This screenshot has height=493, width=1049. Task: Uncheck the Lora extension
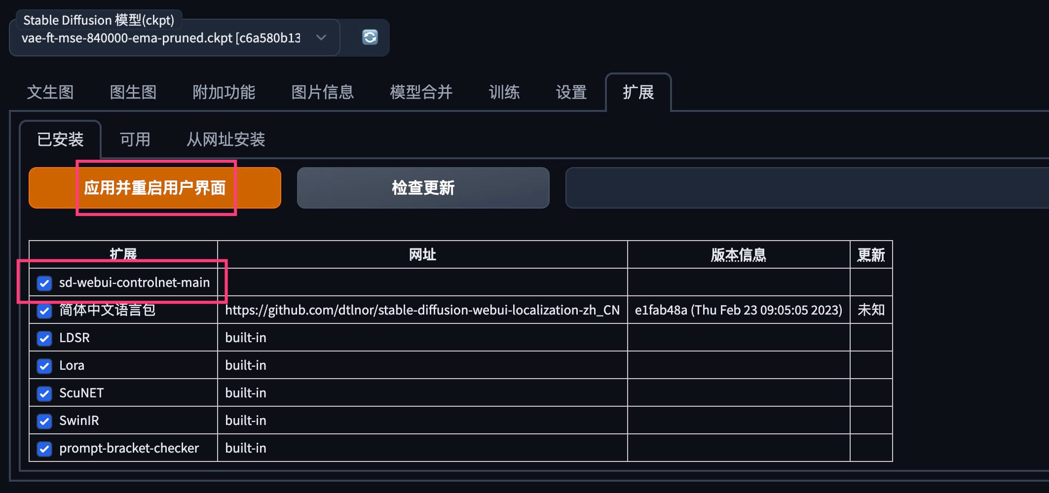tap(44, 366)
